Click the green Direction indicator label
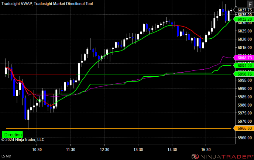 [x=13, y=135]
